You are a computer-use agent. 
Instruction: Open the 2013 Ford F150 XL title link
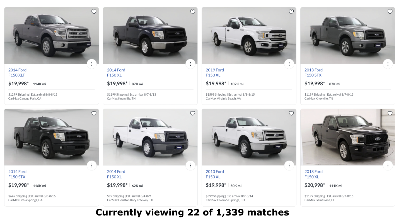point(215,174)
